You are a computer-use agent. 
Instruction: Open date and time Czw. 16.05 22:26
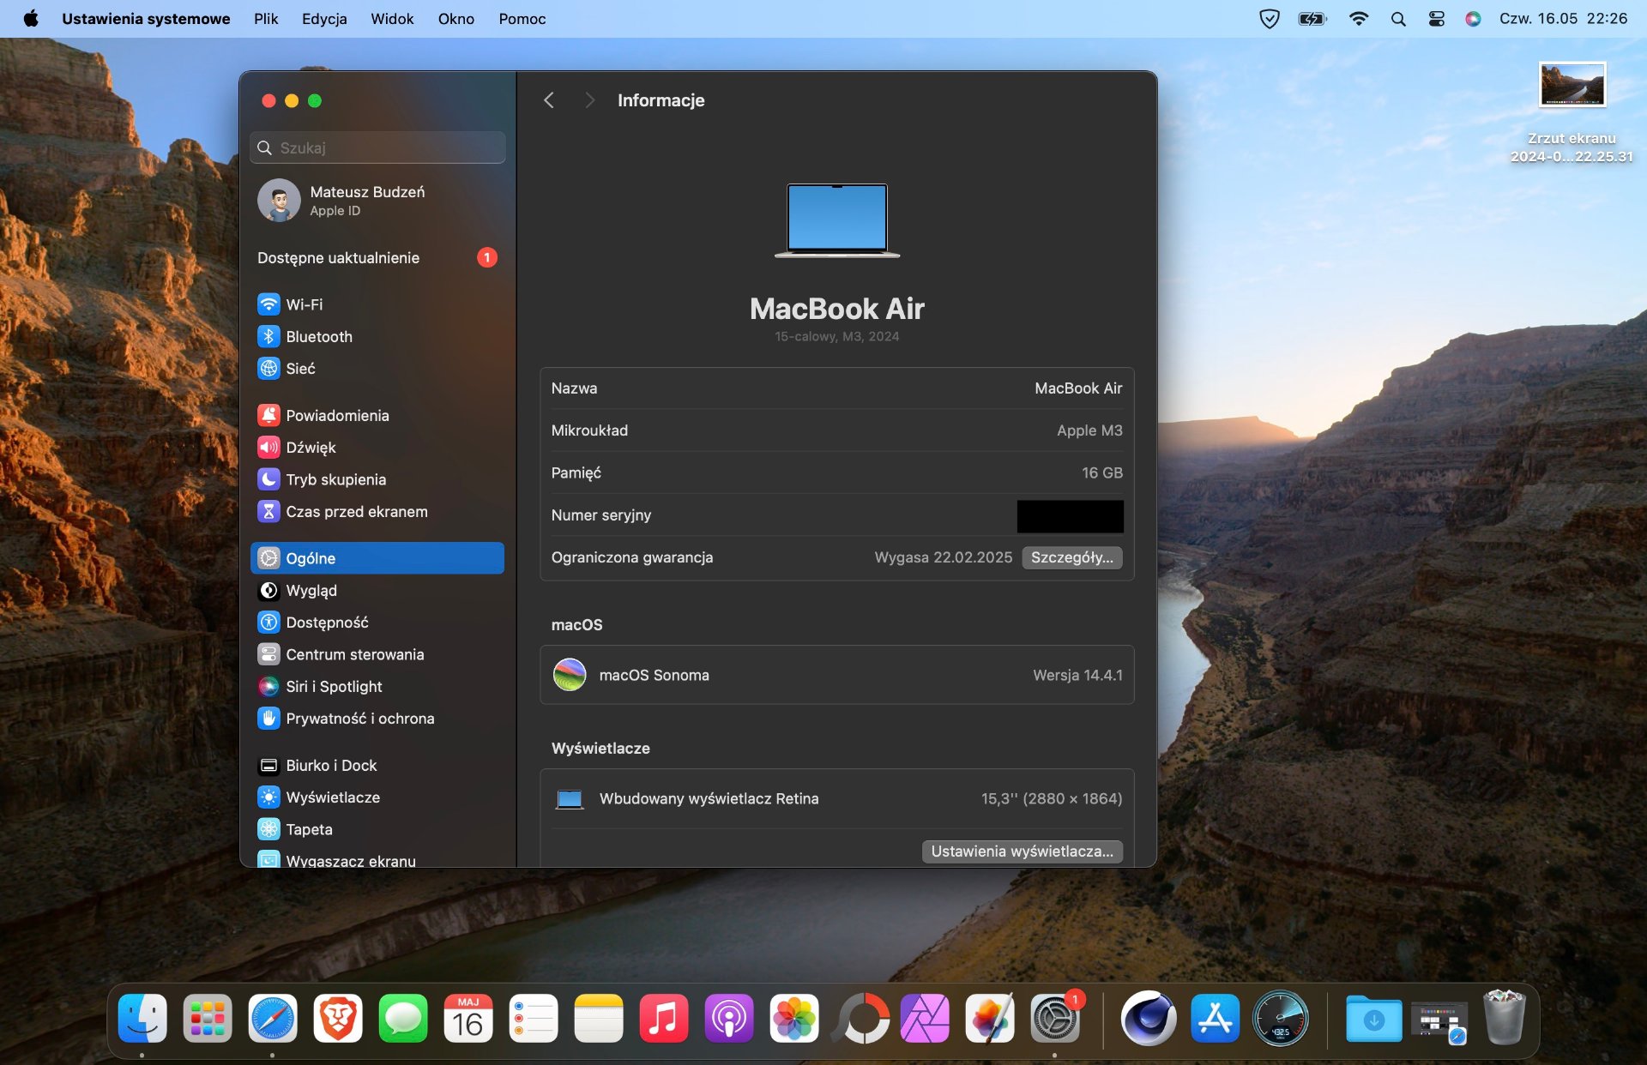tap(1563, 19)
